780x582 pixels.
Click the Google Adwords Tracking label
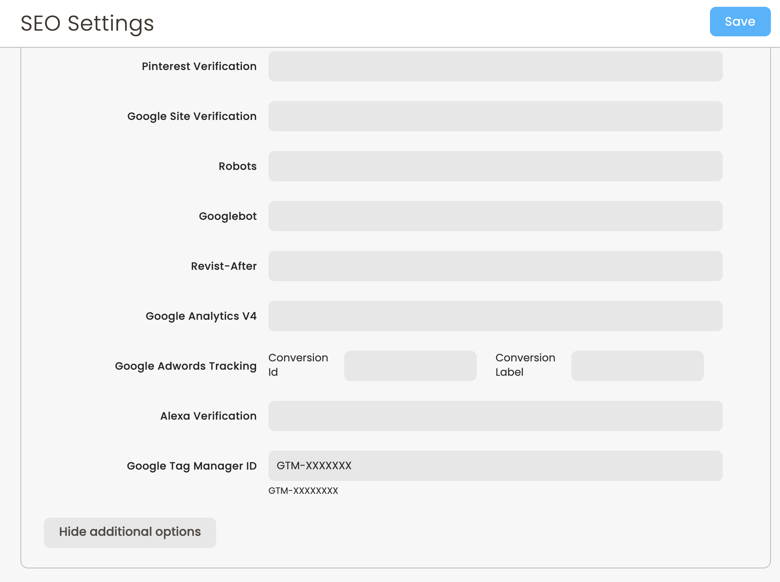[x=186, y=366]
